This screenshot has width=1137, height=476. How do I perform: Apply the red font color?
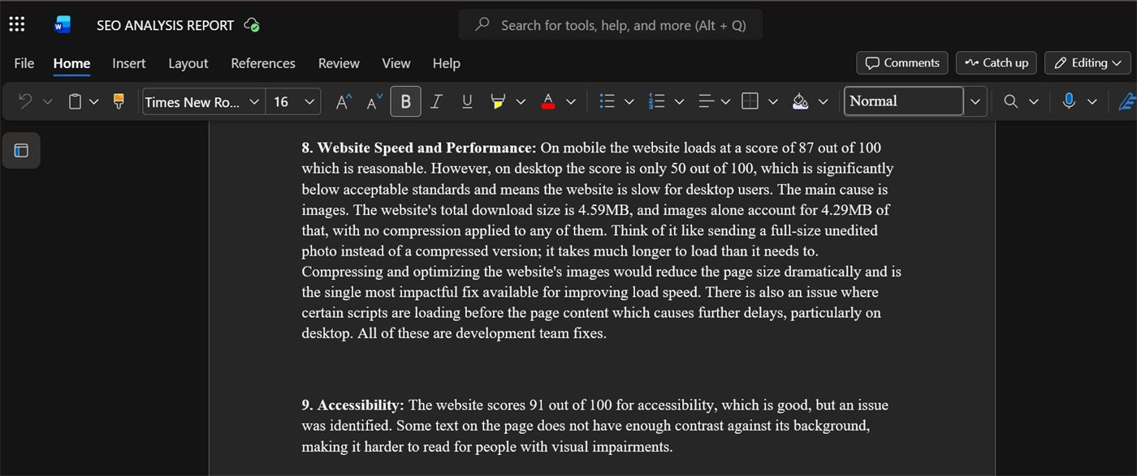[548, 101]
